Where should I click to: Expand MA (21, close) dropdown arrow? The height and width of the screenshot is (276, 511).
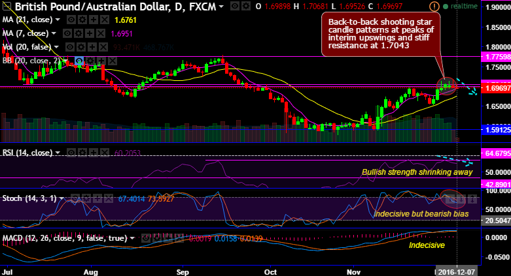coord(58,20)
